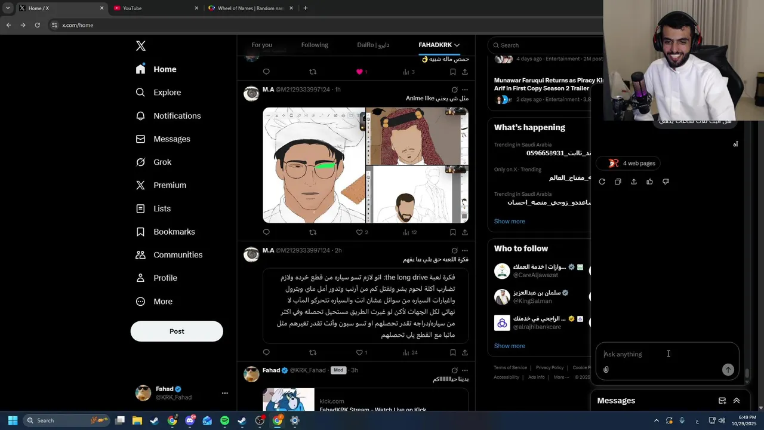Reply to the top post
This screenshot has width=764, height=430.
[x=266, y=72]
